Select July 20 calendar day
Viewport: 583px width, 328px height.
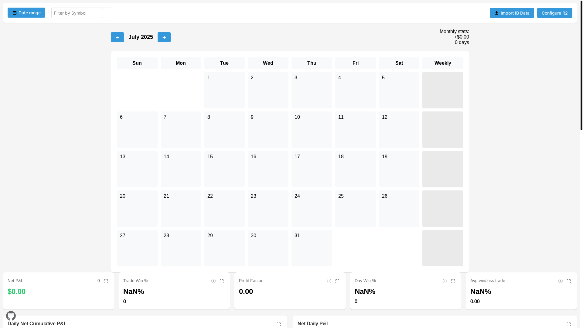pos(137,209)
